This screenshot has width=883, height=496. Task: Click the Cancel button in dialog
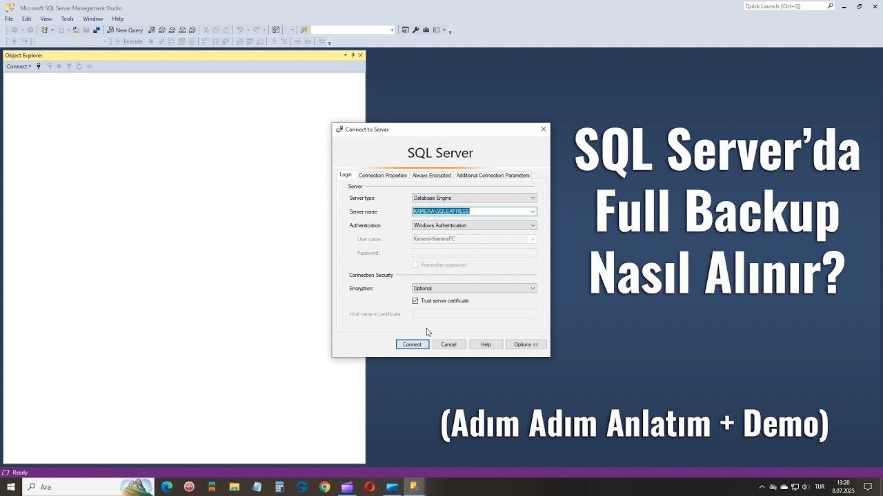tap(449, 344)
